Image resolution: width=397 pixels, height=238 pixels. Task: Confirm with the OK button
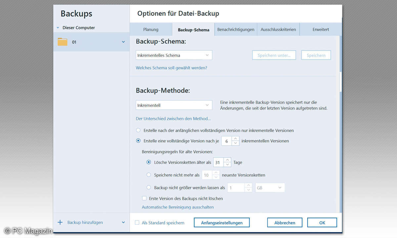tap(322, 222)
